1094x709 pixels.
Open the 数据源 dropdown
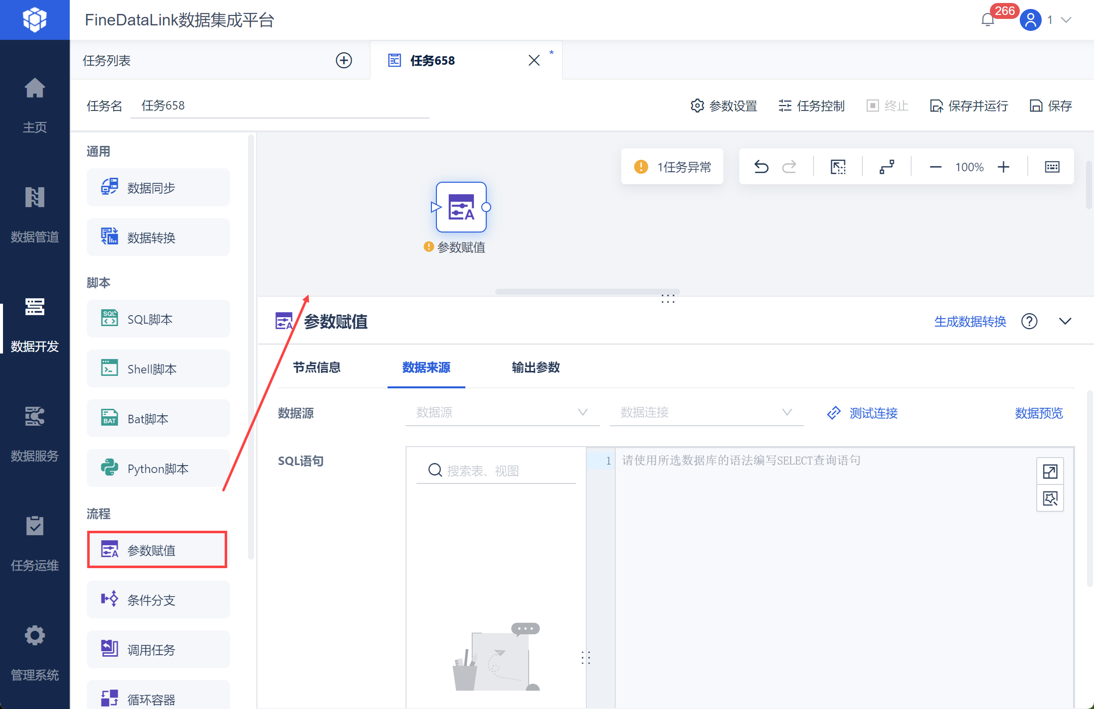coord(502,413)
